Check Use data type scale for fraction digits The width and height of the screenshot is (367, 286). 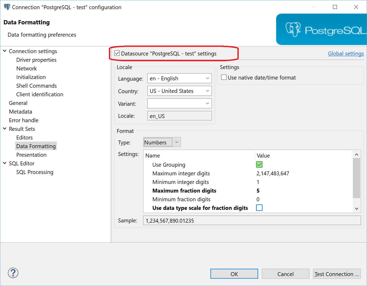point(259,208)
